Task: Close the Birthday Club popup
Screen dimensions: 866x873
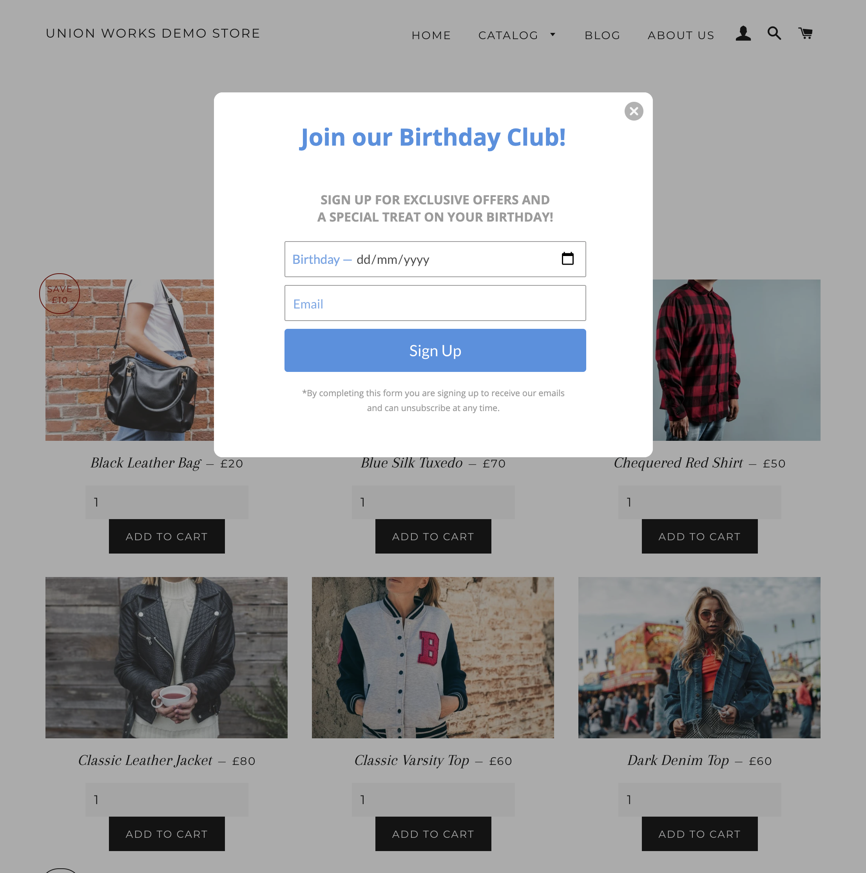Action: click(634, 111)
